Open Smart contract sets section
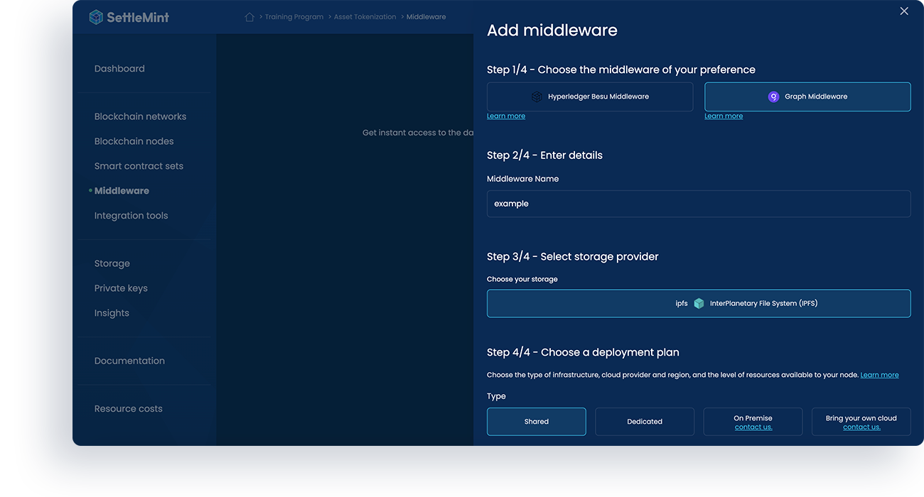 pos(139,165)
